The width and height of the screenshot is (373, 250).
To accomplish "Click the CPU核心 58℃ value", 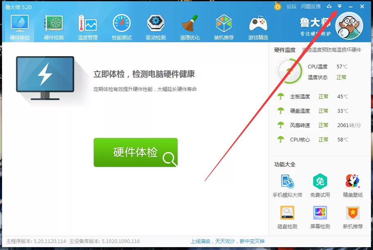I will 343,139.
